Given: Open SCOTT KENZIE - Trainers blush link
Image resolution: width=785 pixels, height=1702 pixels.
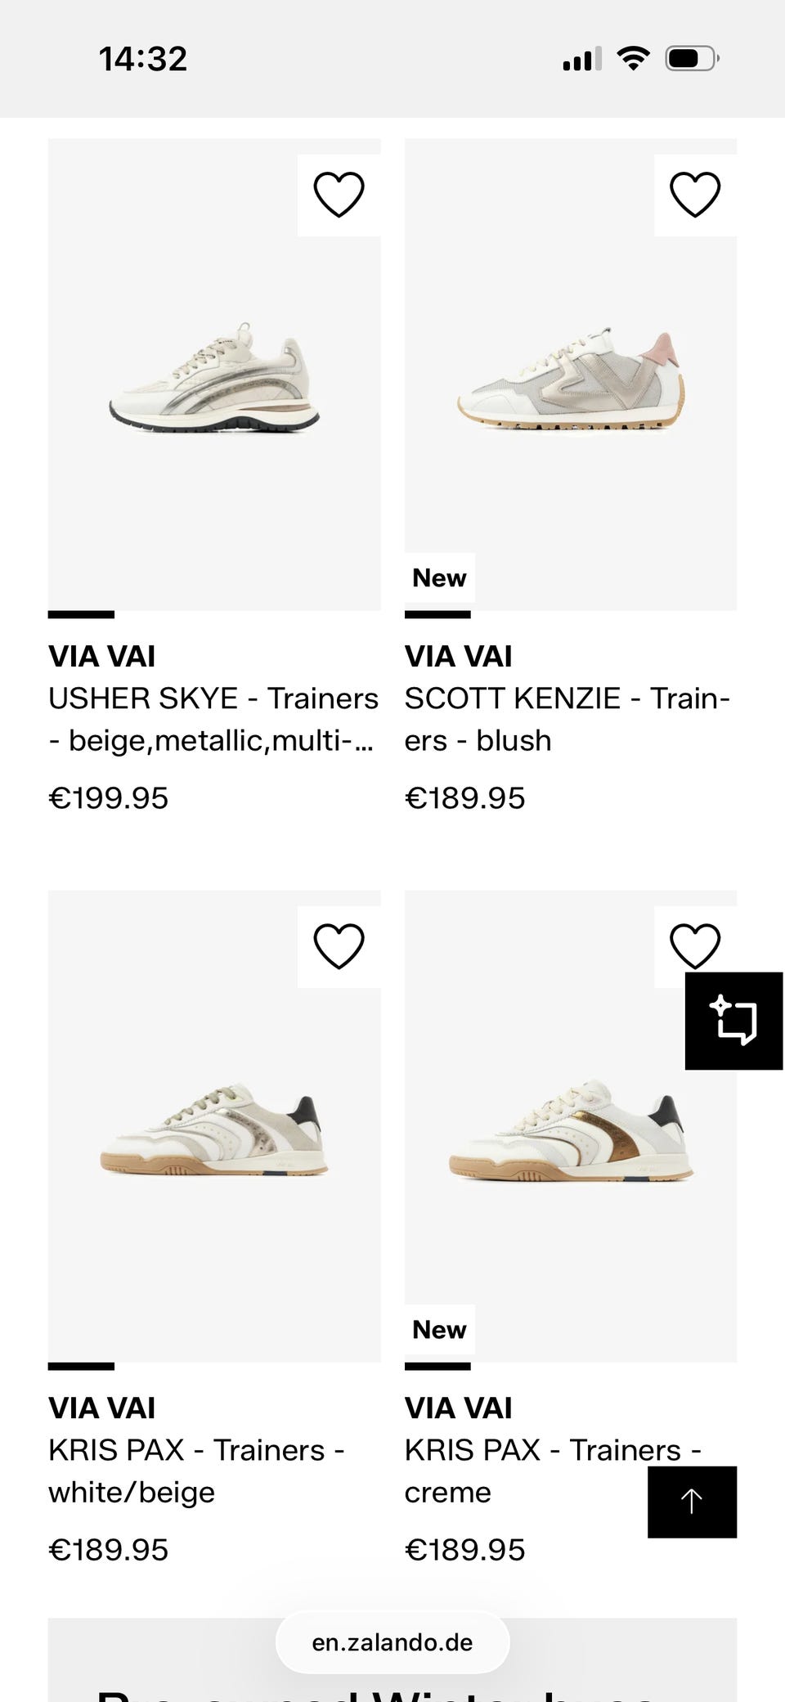Looking at the screenshot, I should pyautogui.click(x=567, y=719).
